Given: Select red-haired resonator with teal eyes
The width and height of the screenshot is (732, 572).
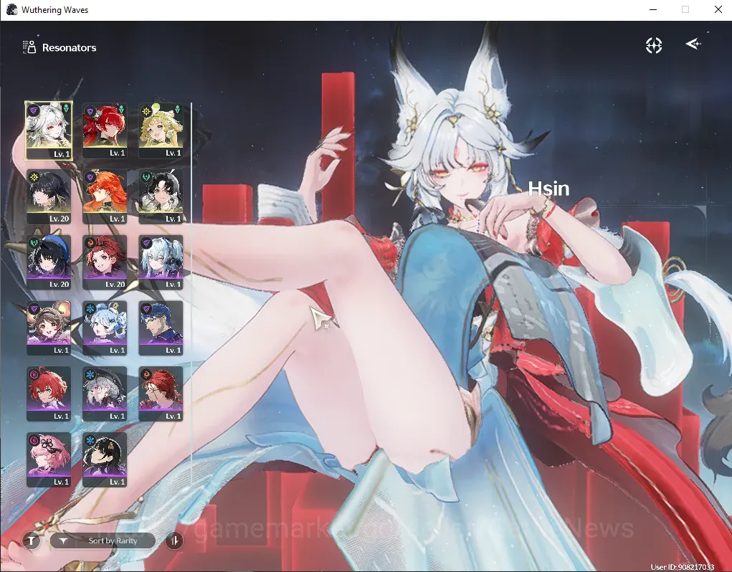Looking at the screenshot, I should 49,394.
